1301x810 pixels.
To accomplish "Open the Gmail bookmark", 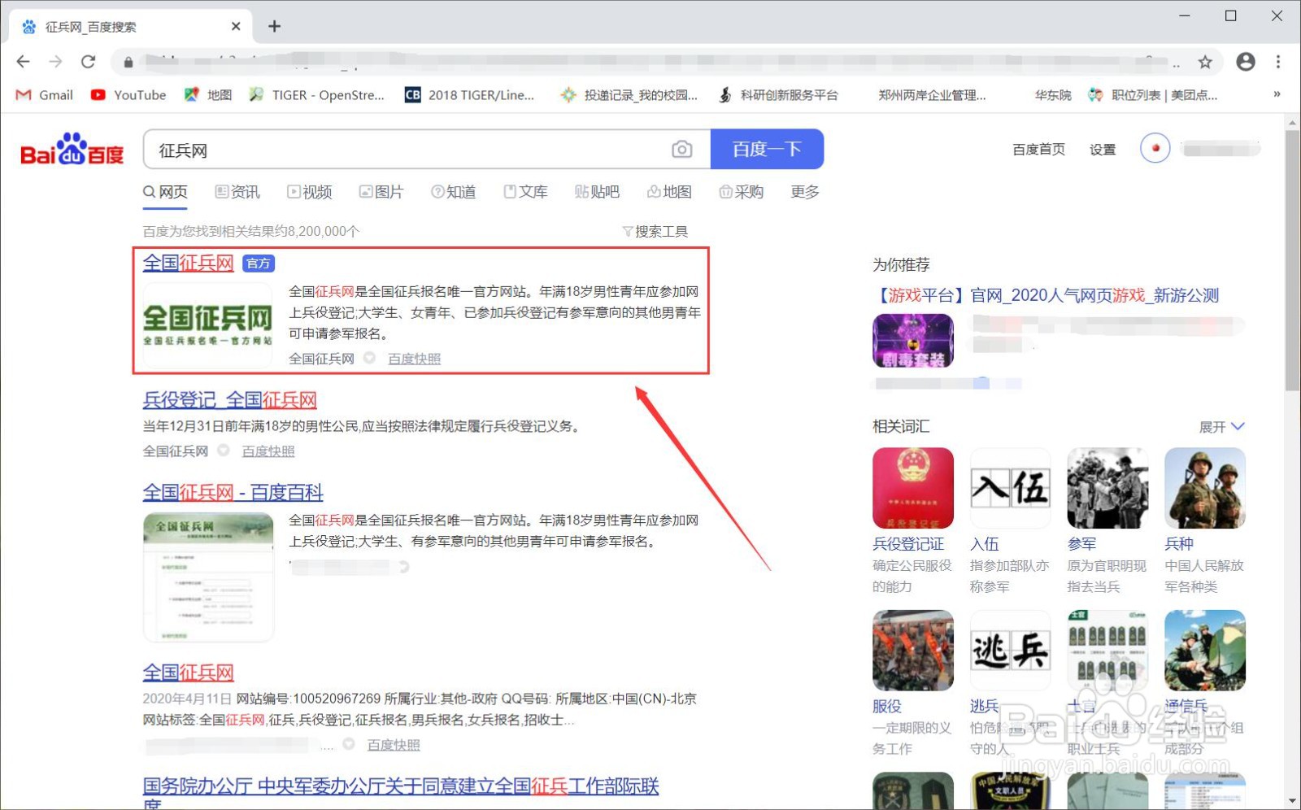I will click(x=45, y=95).
